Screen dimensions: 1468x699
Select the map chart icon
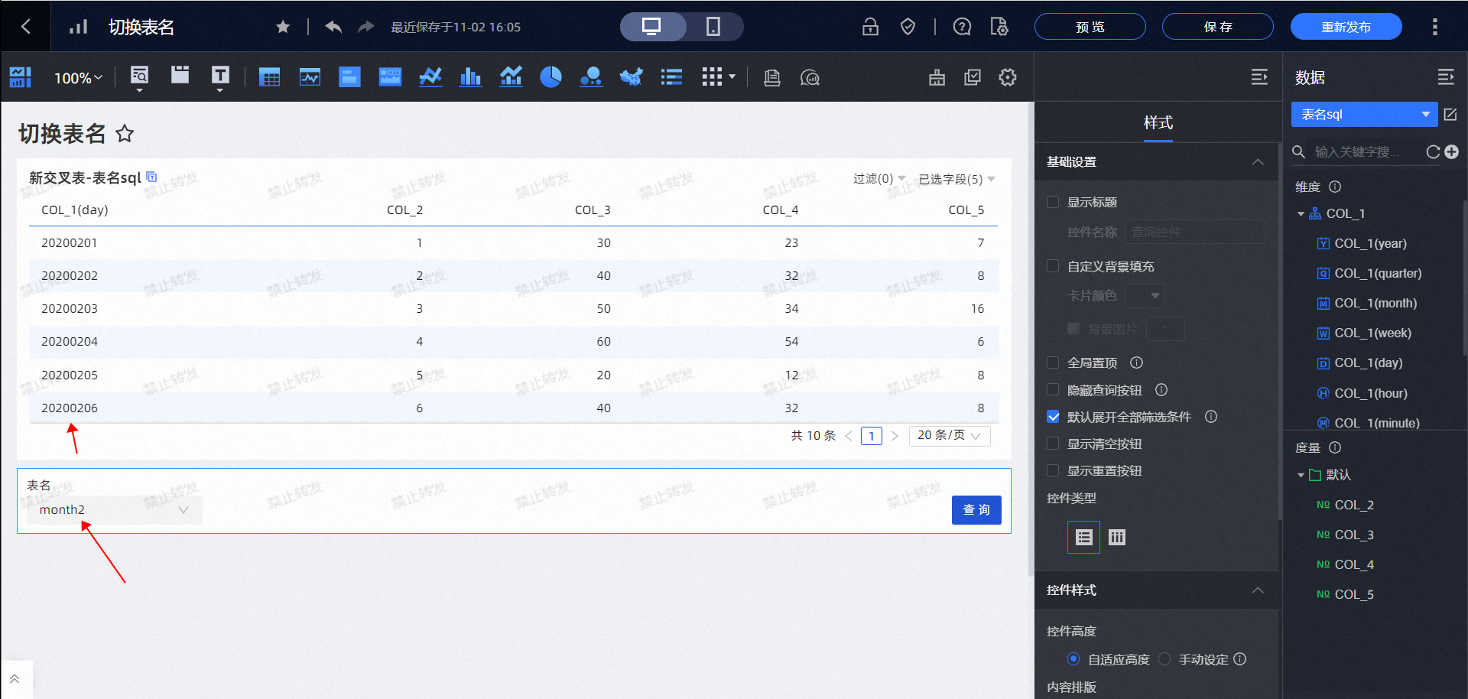click(x=631, y=77)
